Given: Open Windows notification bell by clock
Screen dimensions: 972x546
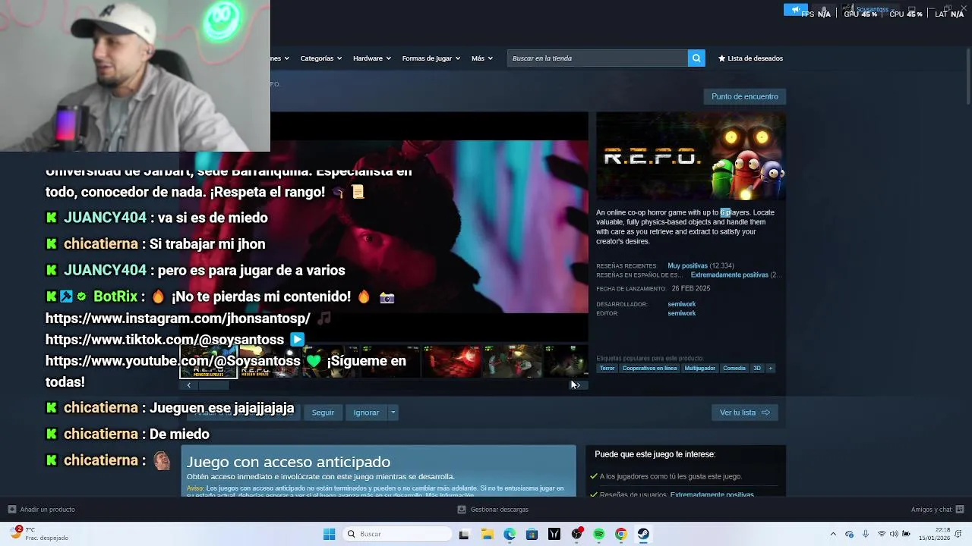Looking at the screenshot, I should 960,534.
